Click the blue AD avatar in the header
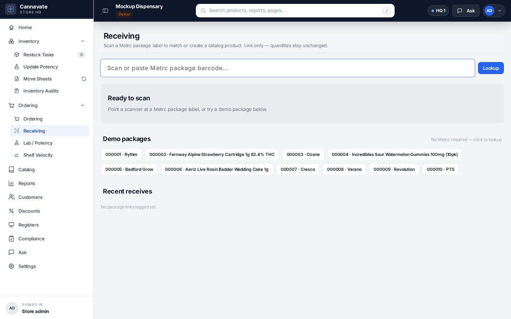The width and height of the screenshot is (511, 319). tap(489, 11)
